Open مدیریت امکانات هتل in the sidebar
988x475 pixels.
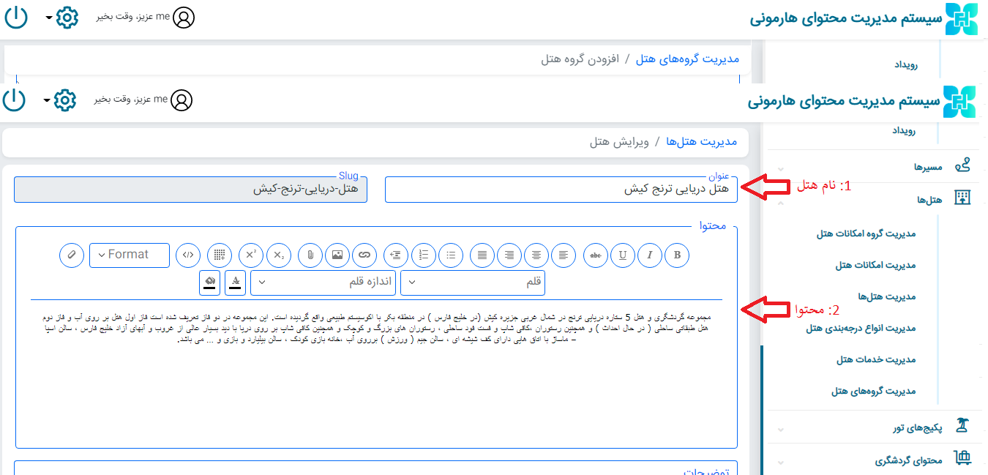point(875,265)
